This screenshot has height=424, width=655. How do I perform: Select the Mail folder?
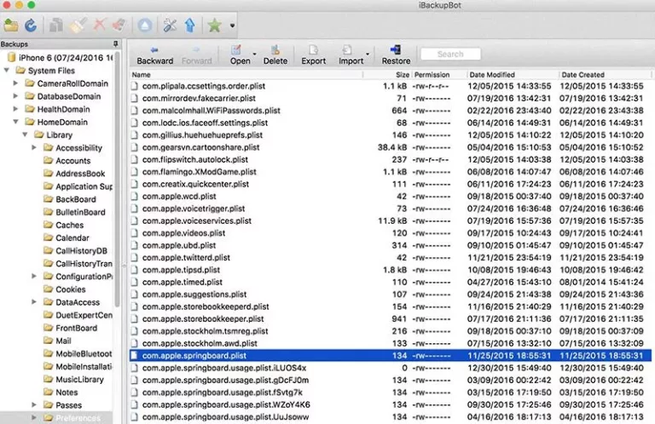point(58,341)
